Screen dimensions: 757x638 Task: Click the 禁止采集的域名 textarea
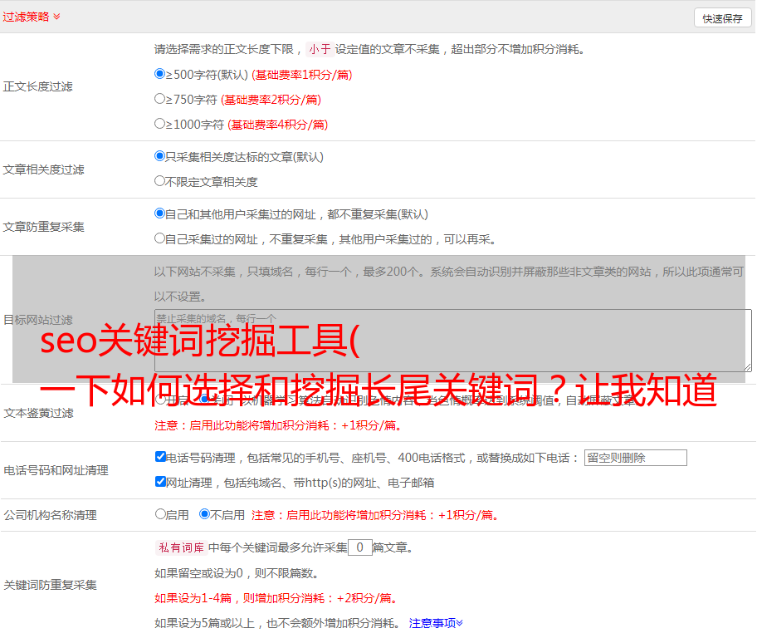[x=452, y=340]
